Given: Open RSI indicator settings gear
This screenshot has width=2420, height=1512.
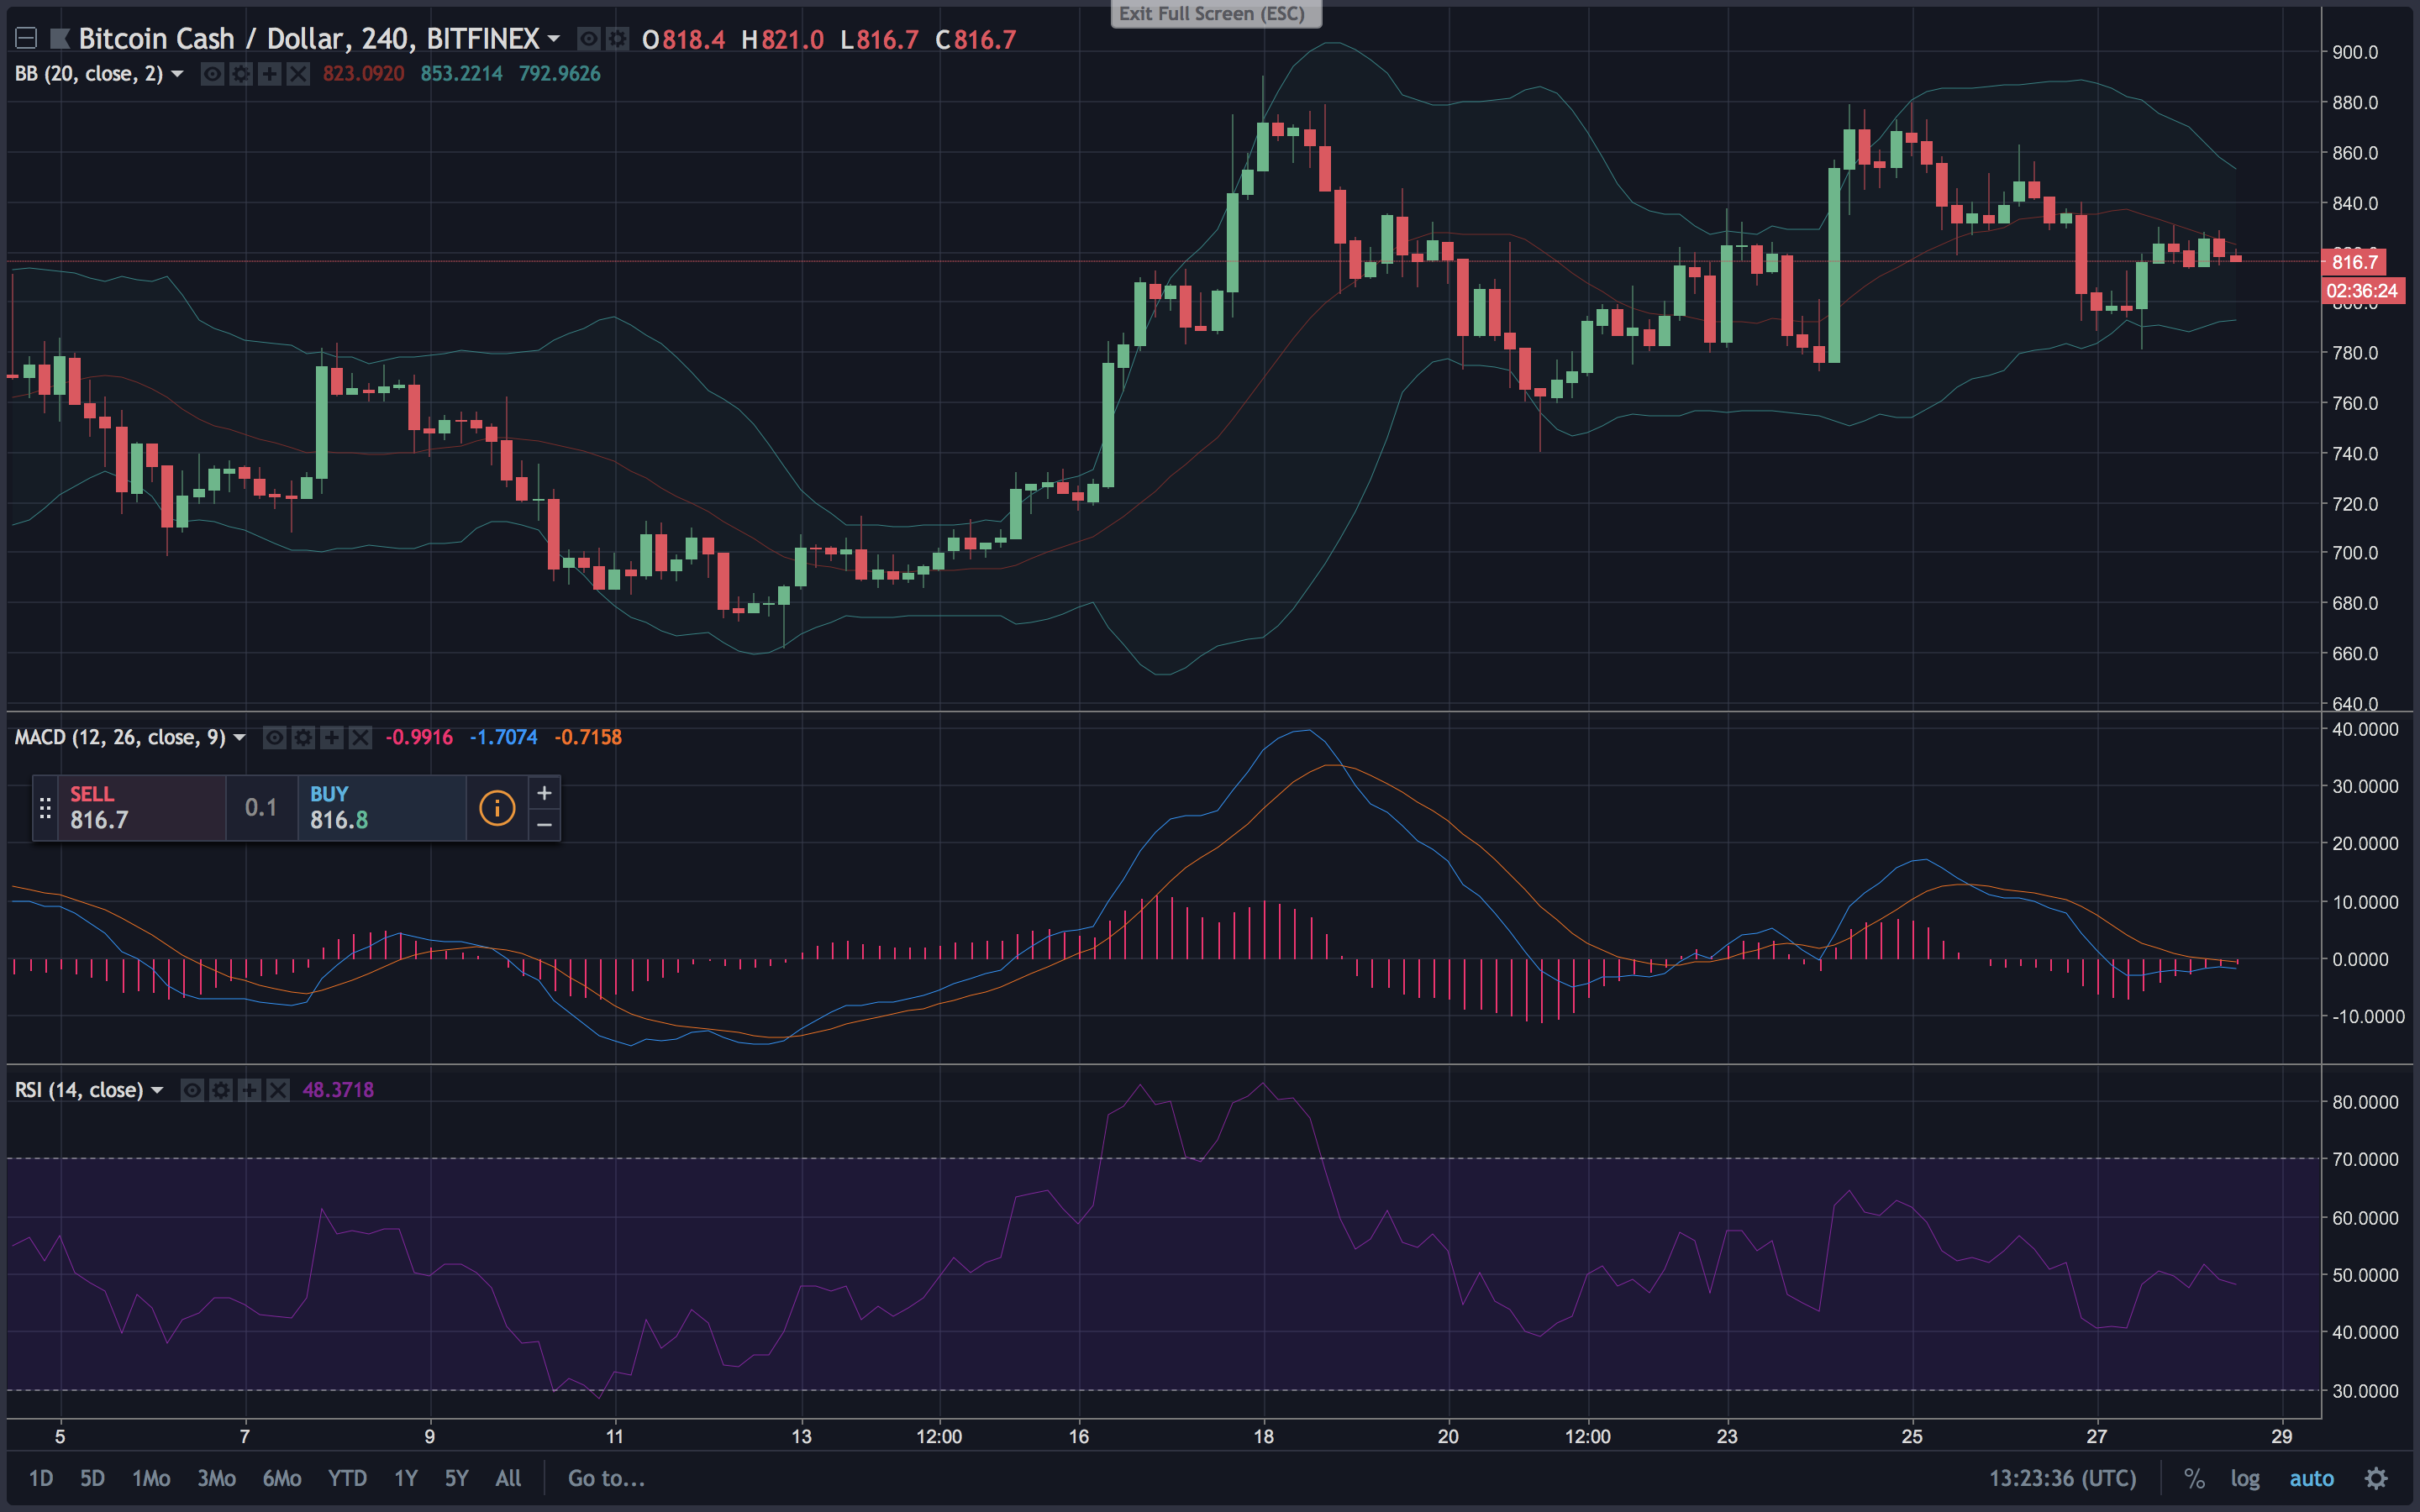Looking at the screenshot, I should pyautogui.click(x=221, y=1090).
